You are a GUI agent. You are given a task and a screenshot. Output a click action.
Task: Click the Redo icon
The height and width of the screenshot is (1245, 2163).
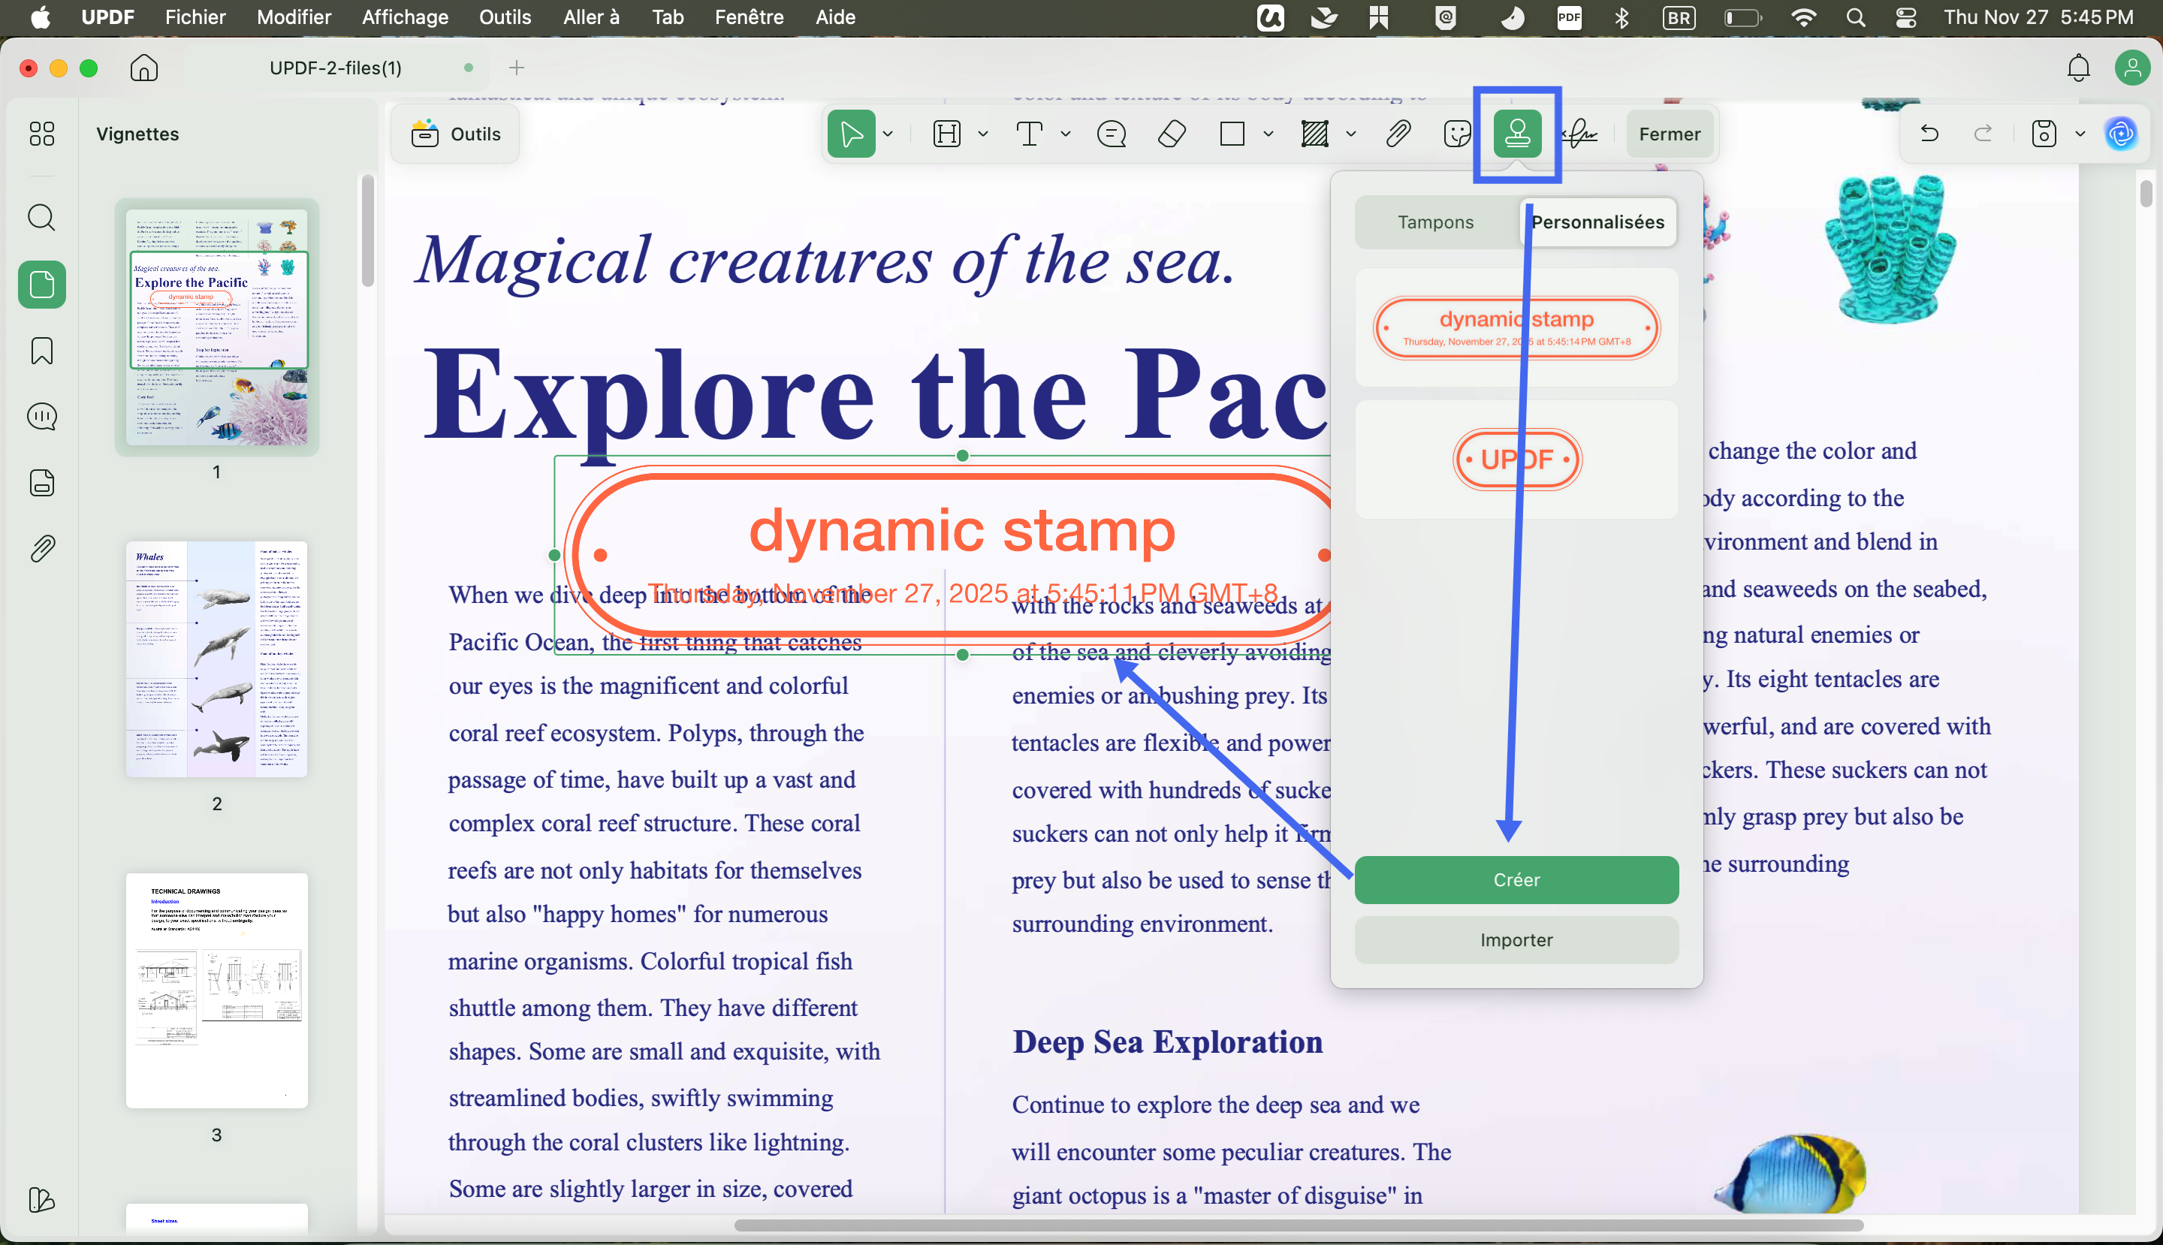(1983, 134)
